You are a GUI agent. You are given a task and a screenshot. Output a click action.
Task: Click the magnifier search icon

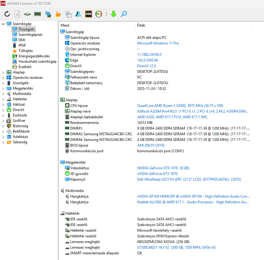click(124, 14)
